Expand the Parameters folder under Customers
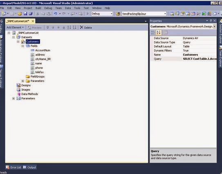Viewport: 222px width, 174px height. point(23,81)
